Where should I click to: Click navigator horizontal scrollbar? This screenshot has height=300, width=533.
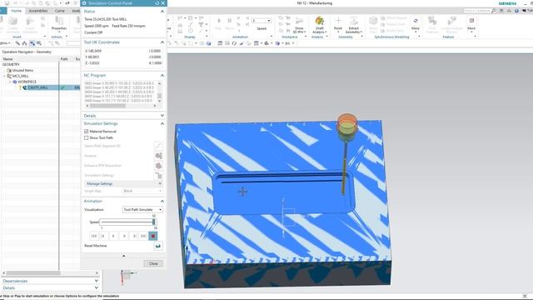pyautogui.click(x=33, y=272)
